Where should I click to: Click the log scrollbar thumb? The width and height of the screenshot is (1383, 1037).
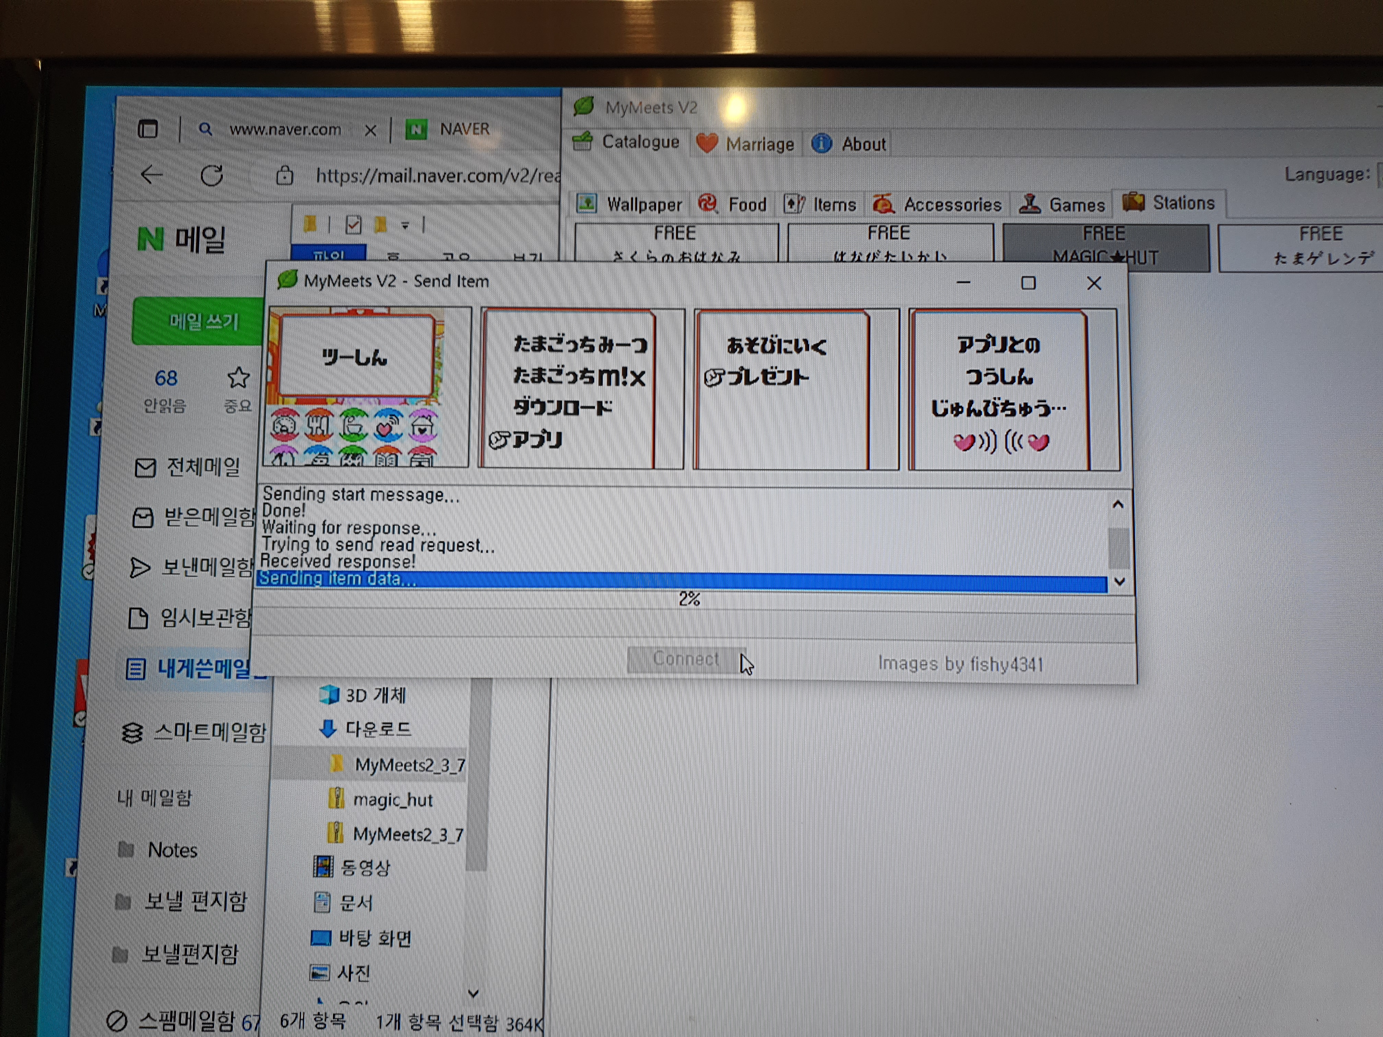point(1118,548)
